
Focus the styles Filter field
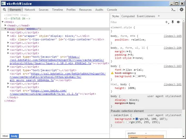[x=136, y=22]
